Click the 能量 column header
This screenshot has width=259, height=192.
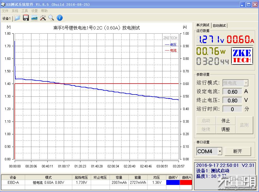tap(138, 178)
